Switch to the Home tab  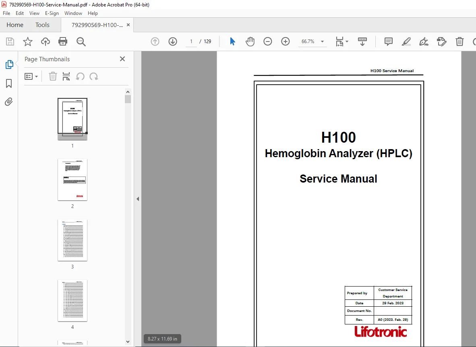click(x=15, y=25)
